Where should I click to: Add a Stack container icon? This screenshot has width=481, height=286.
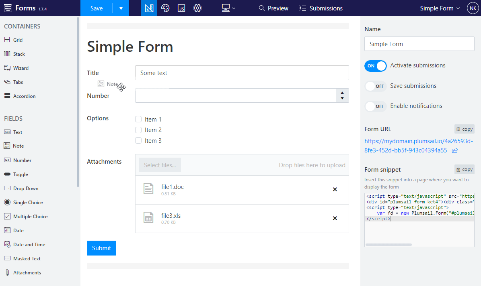(x=7, y=54)
